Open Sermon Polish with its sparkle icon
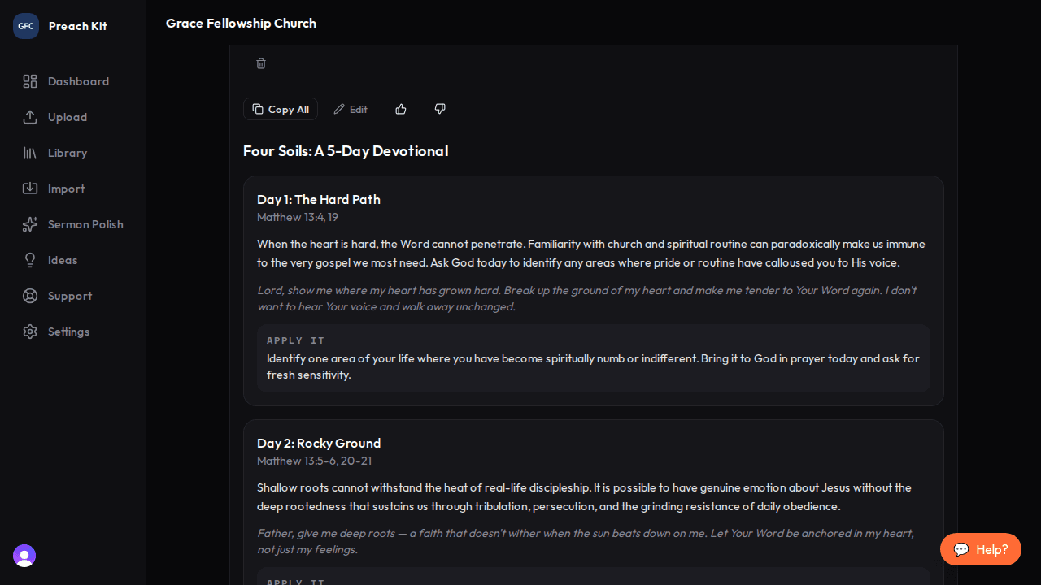Screen dimensions: 1041x585 coord(30,224)
